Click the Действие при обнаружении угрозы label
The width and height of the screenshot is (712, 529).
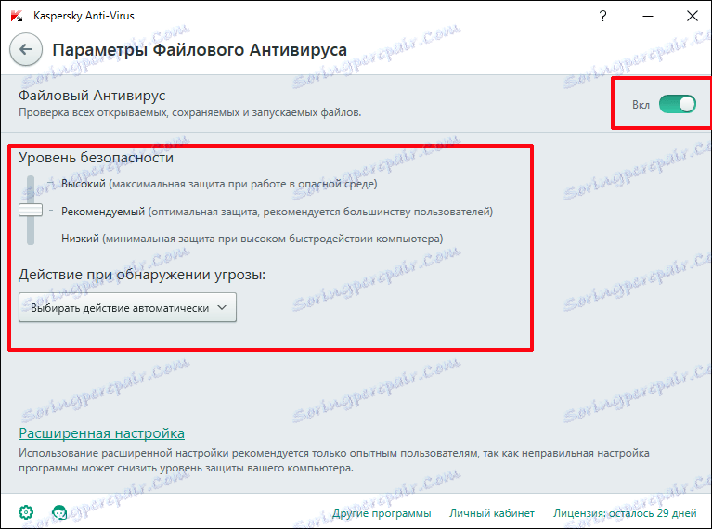coord(142,275)
